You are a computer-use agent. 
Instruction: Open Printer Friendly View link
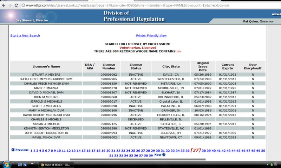pos(151,36)
